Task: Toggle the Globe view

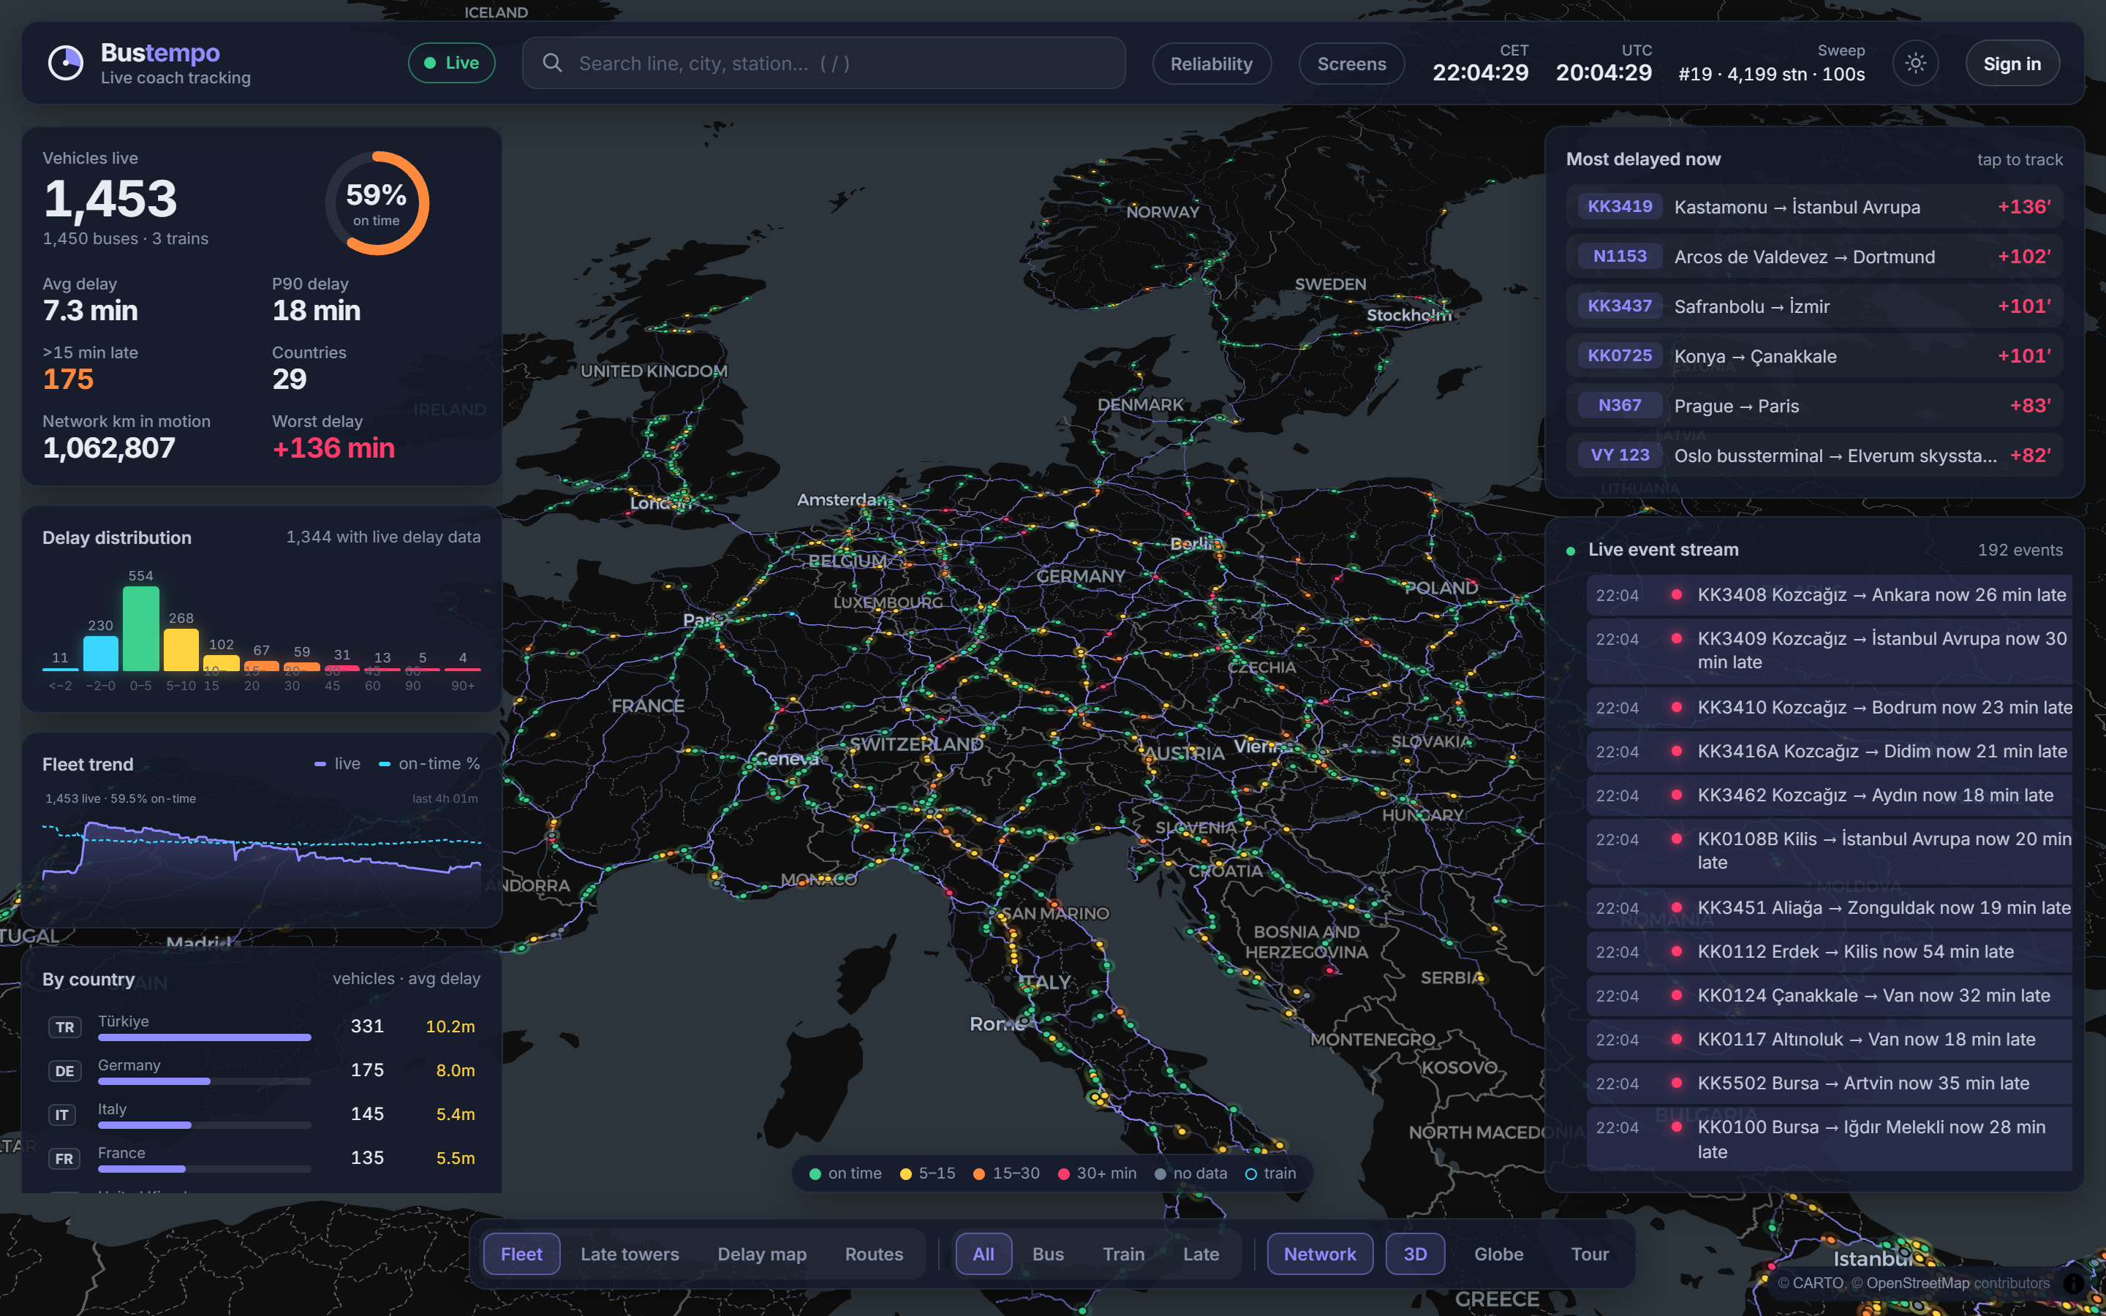Action: point(1498,1254)
